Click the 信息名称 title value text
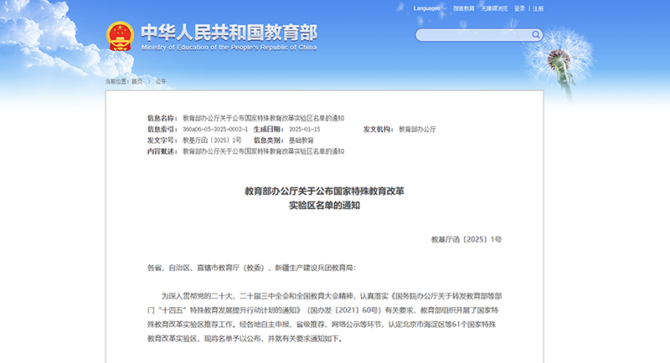670x363 pixels. point(264,118)
